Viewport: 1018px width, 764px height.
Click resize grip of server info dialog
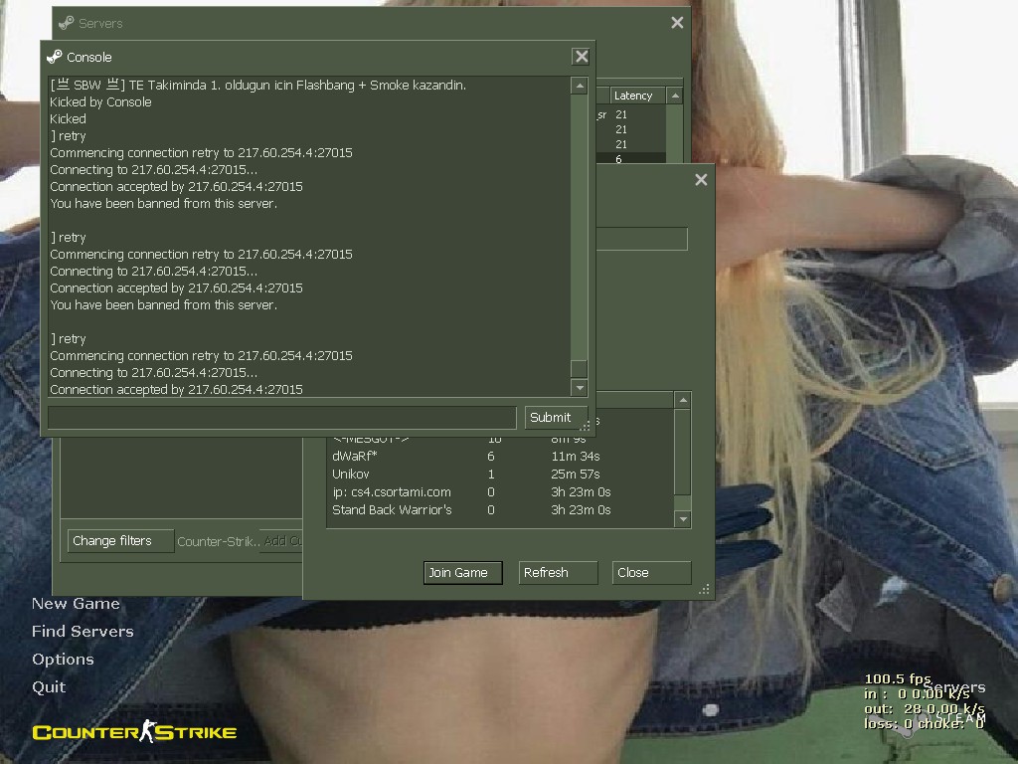click(x=705, y=589)
